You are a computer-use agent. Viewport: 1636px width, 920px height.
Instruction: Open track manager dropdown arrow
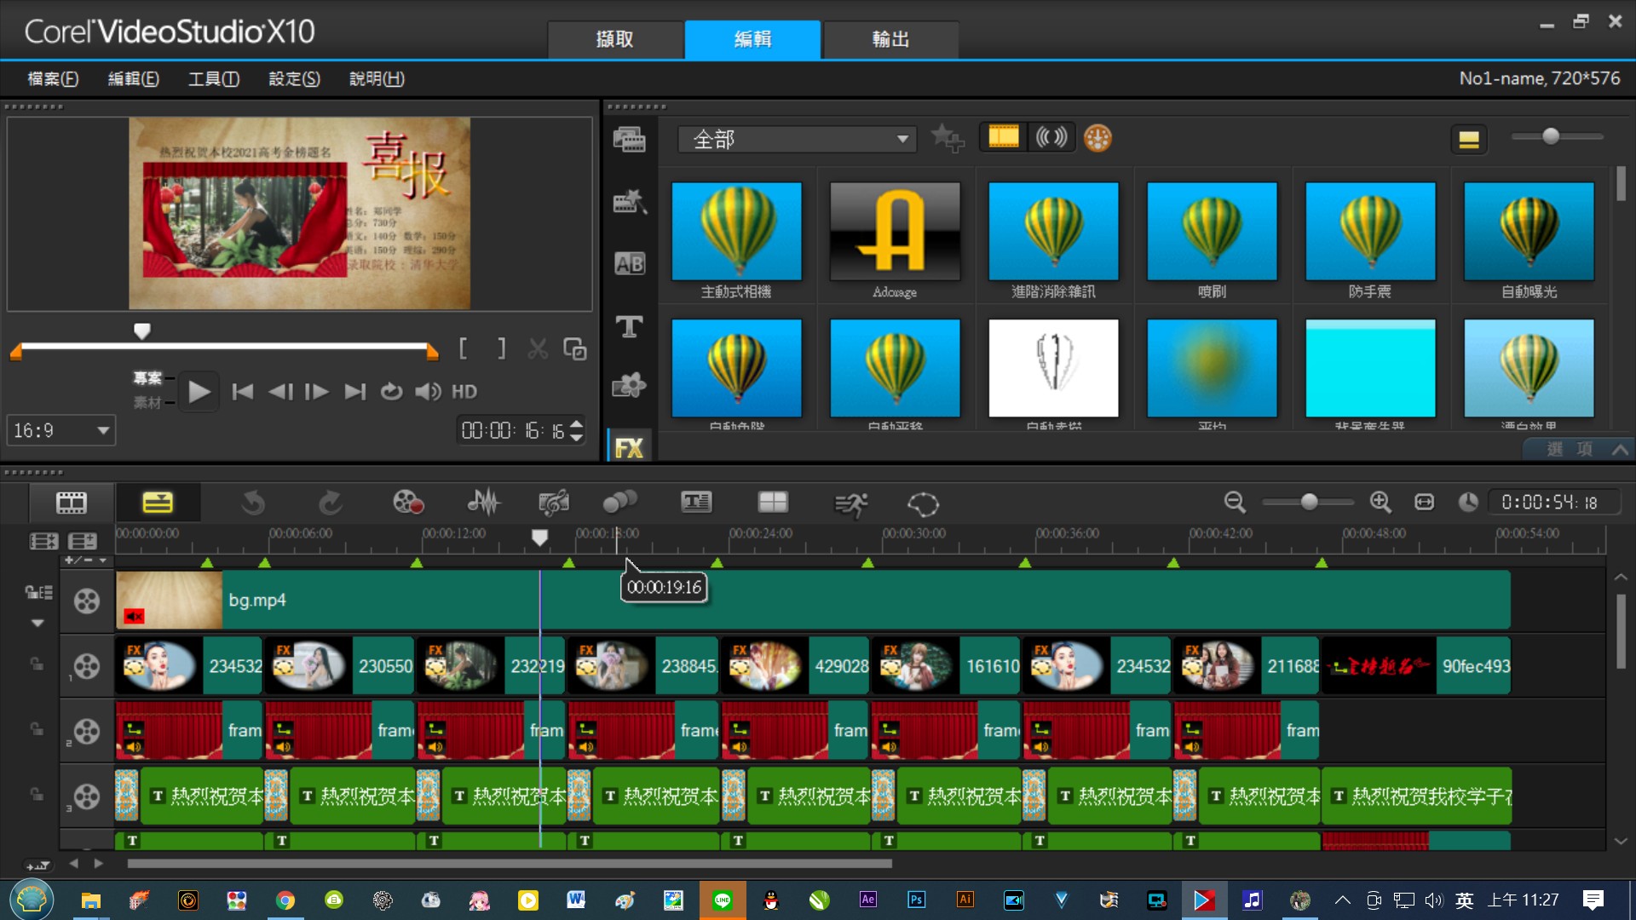click(x=102, y=561)
